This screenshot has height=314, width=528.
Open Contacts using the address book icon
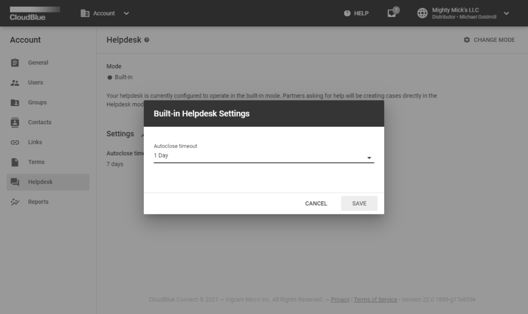(x=16, y=122)
